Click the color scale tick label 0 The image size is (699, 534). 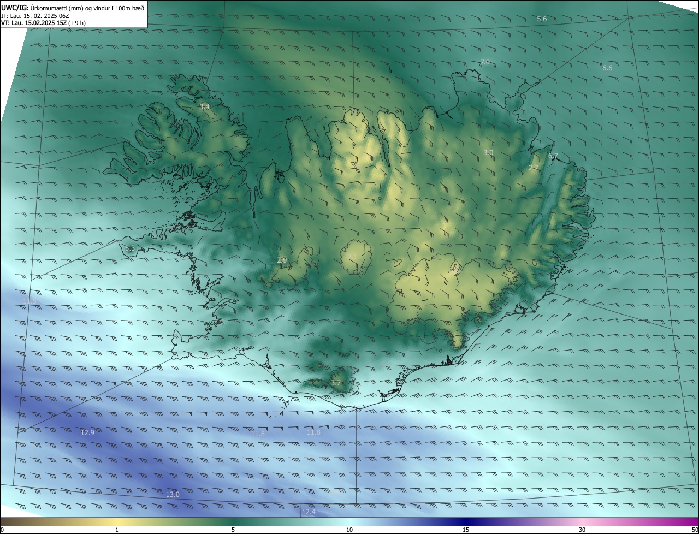(x=2, y=530)
